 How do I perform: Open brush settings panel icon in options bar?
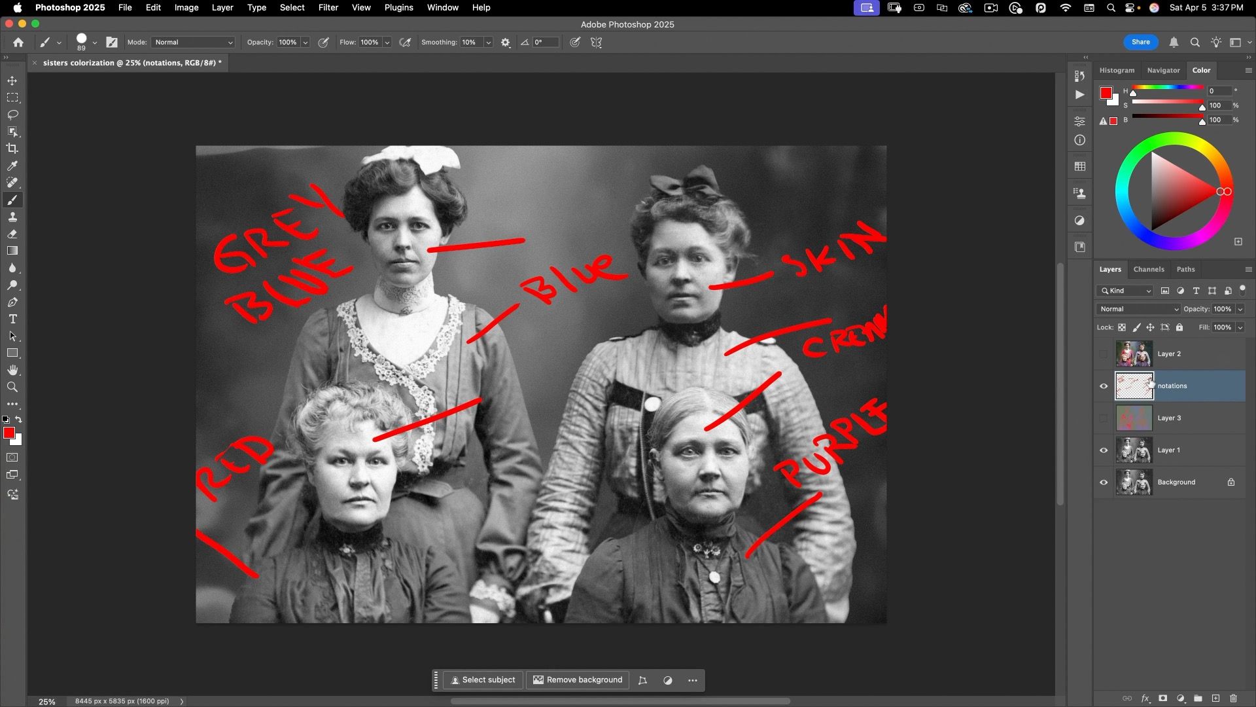click(112, 43)
